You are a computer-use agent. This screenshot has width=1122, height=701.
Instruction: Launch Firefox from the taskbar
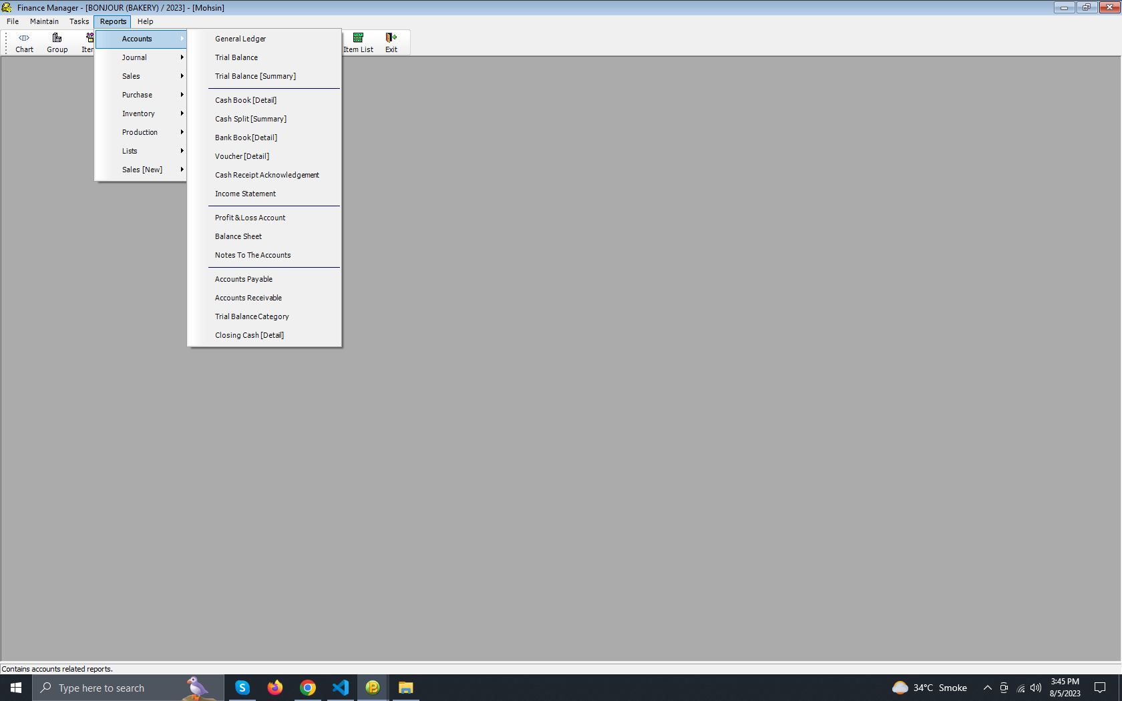(275, 688)
